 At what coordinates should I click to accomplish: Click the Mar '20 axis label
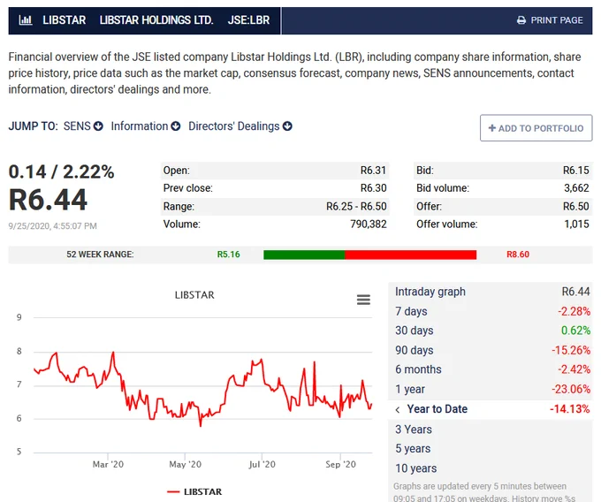click(x=108, y=465)
